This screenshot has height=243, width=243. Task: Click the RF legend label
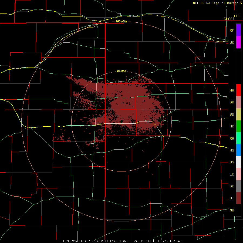tap(232, 30)
